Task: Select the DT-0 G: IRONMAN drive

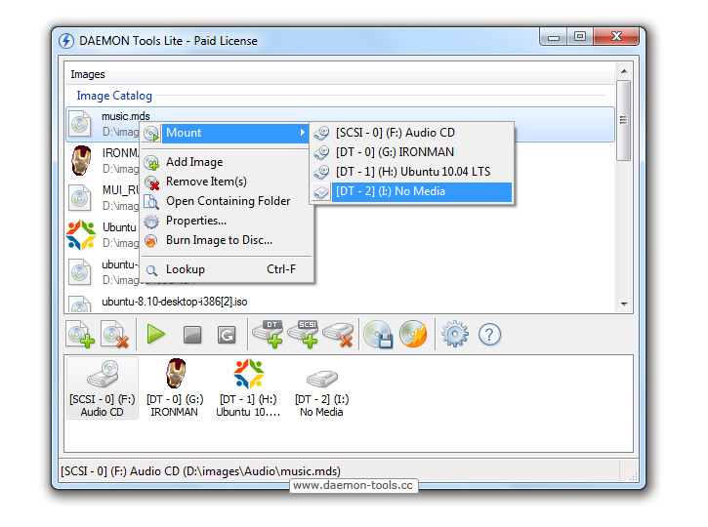Action: pyautogui.click(x=175, y=388)
